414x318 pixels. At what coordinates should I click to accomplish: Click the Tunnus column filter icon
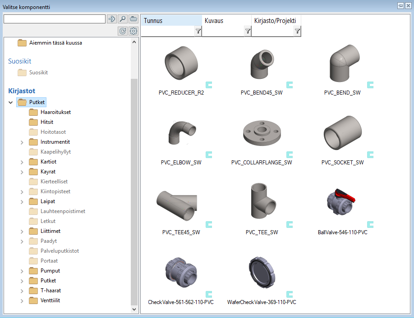click(198, 31)
